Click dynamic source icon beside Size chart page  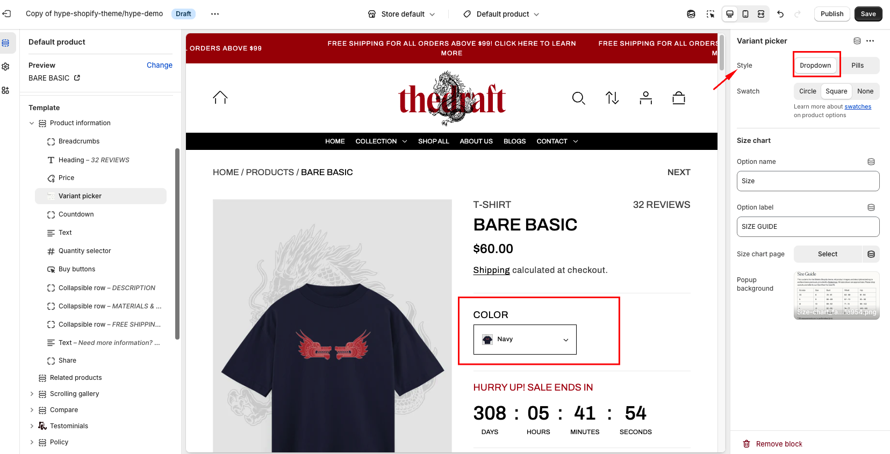tap(871, 254)
